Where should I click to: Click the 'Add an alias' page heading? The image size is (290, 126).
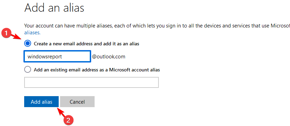(x=54, y=8)
